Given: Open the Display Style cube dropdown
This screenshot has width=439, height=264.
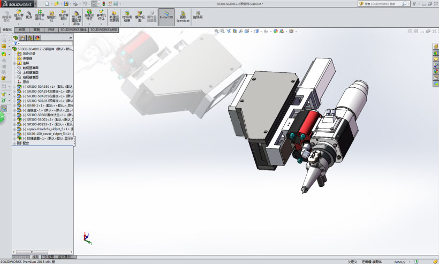Looking at the screenshot, I should pos(257,31).
